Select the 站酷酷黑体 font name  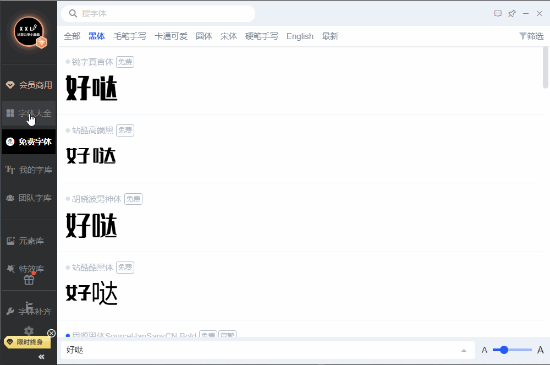[92, 268]
